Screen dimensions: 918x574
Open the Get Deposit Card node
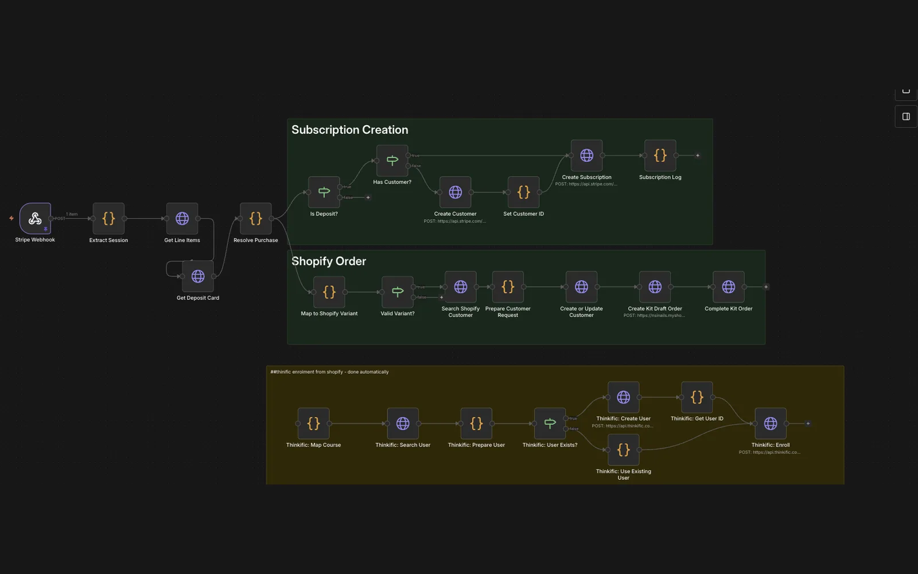pyautogui.click(x=198, y=276)
